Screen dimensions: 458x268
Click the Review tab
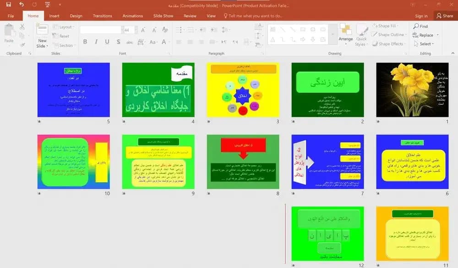[190, 16]
